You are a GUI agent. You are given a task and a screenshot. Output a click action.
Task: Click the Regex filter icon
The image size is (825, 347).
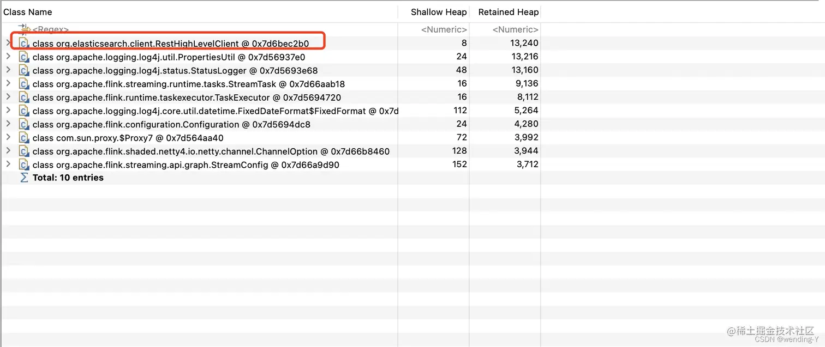23,28
